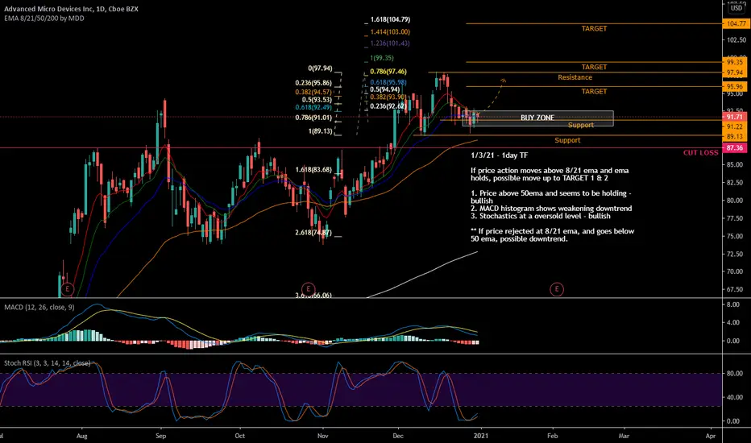Click the 1.618(104.79) Fibonacci level label

point(391,19)
